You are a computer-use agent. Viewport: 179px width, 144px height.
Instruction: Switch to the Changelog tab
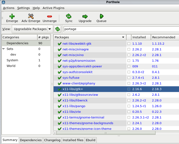click(52, 140)
